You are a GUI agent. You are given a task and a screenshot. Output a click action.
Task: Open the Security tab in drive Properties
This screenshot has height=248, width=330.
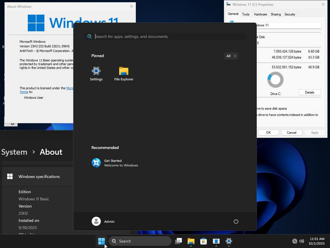[x=290, y=14]
